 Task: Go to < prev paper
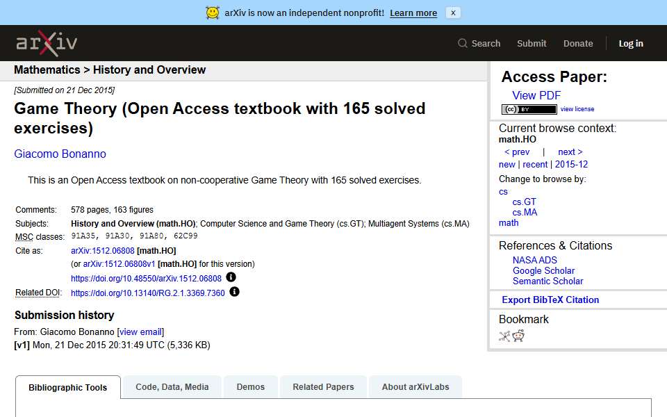pos(517,152)
